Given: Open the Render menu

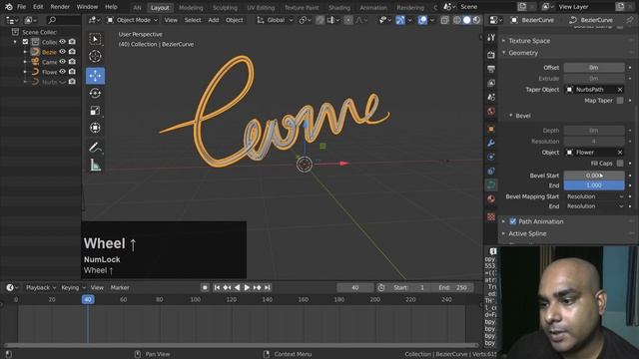Looking at the screenshot, I should (x=60, y=7).
